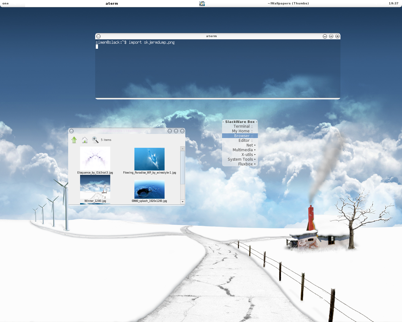Maximize the aterm terminal window
Image resolution: width=402 pixels, height=322 pixels.
tap(331, 36)
